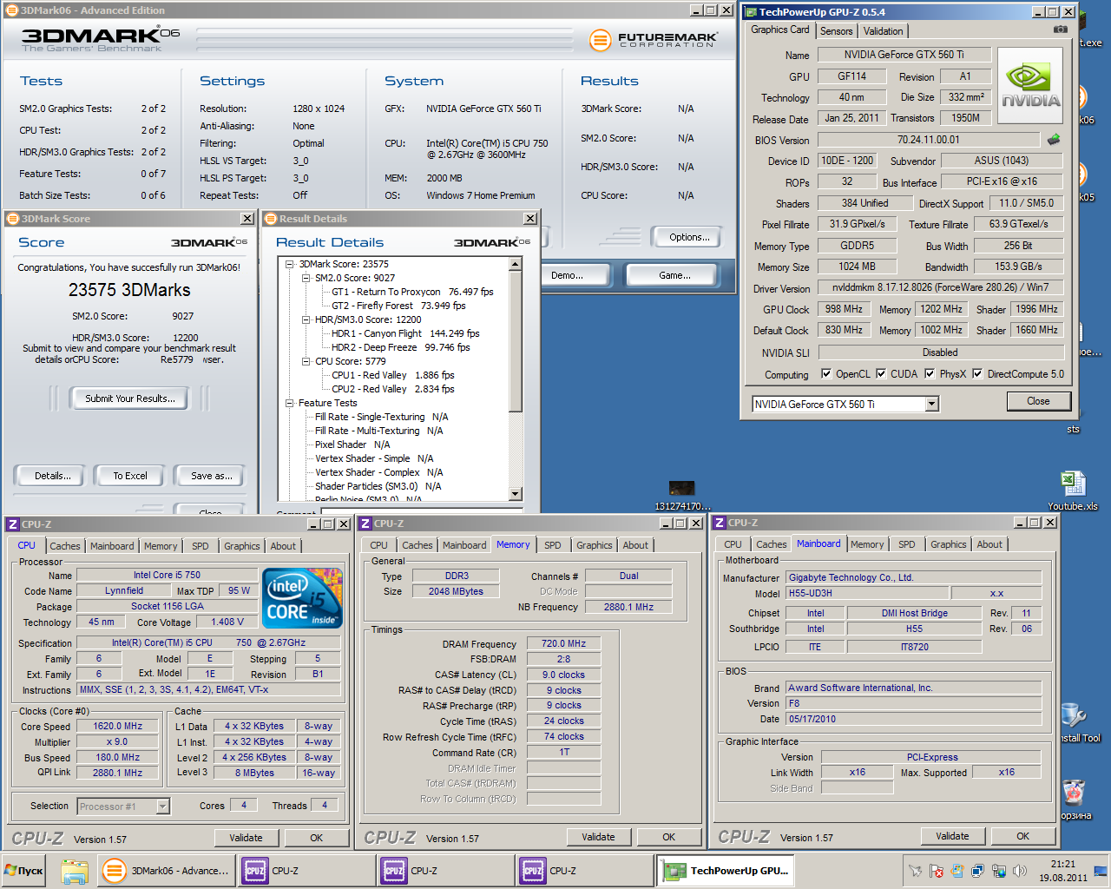Toggle the DirectCompute 5.0 checkbox

coord(977,373)
